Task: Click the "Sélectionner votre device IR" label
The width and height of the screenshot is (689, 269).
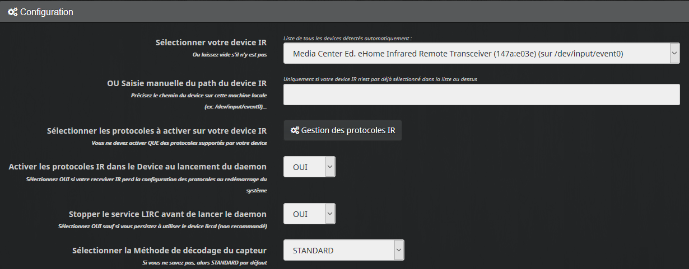Action: click(211, 43)
